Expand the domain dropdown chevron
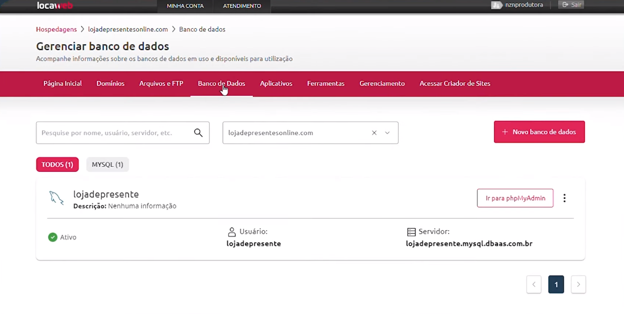 pyautogui.click(x=388, y=133)
